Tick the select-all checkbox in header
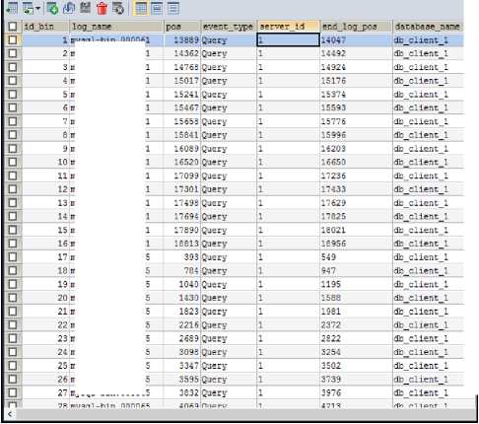Image resolution: width=479 pixels, height=424 pixels. pyautogui.click(x=13, y=27)
